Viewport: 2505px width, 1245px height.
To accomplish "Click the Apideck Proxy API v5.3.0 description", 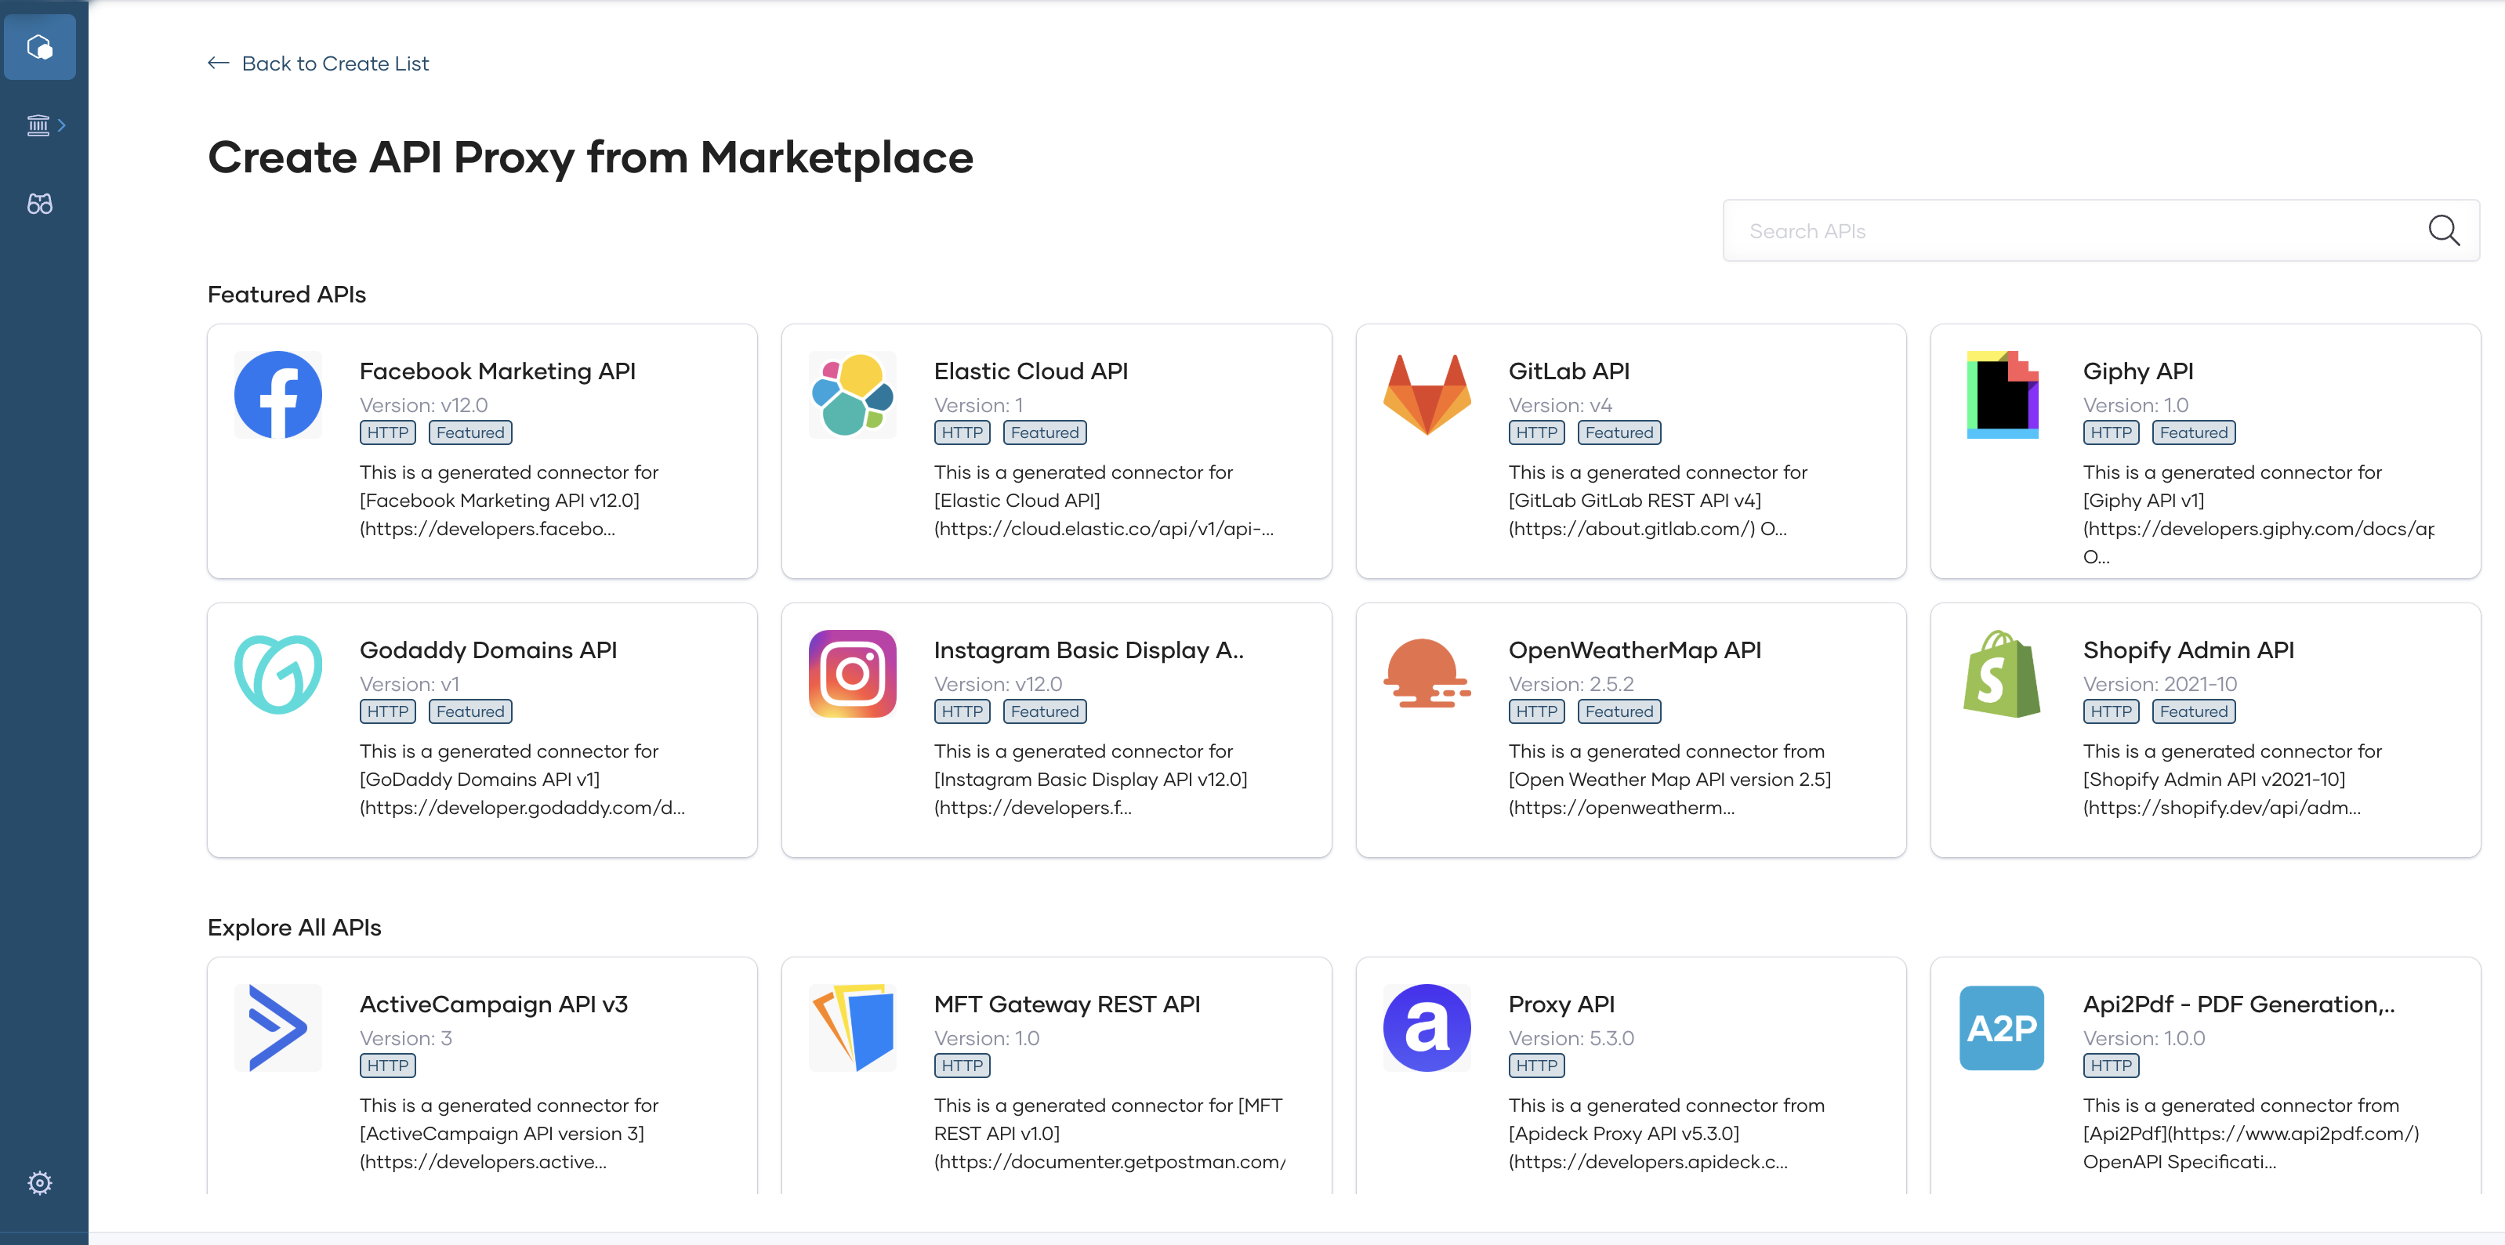I will pyautogui.click(x=1667, y=1133).
